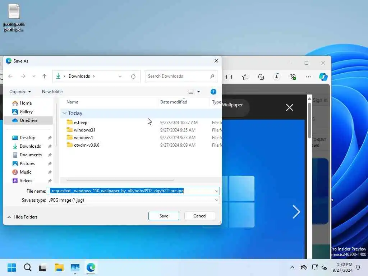The image size is (368, 276).
Task: Click the Save button
Action: click(164, 216)
